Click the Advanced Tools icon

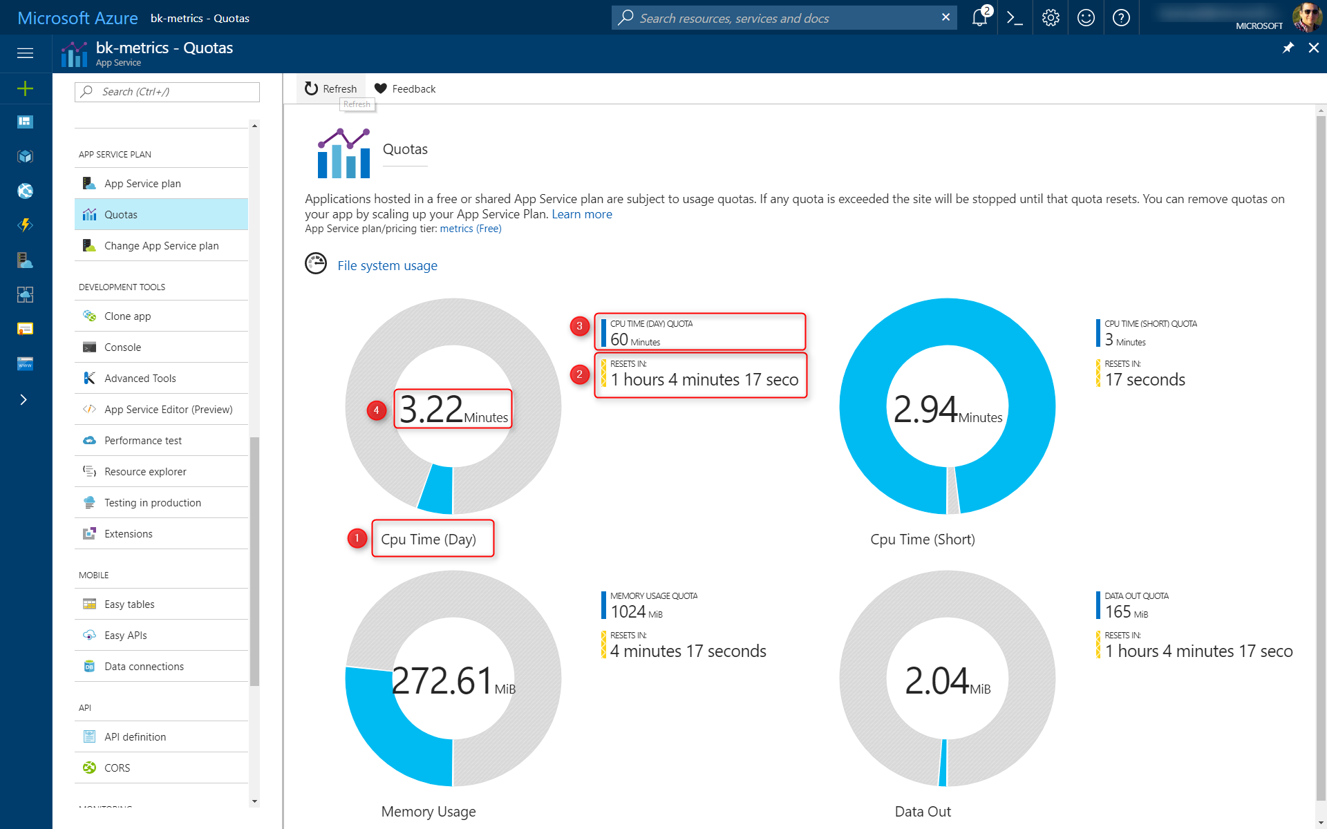click(90, 378)
